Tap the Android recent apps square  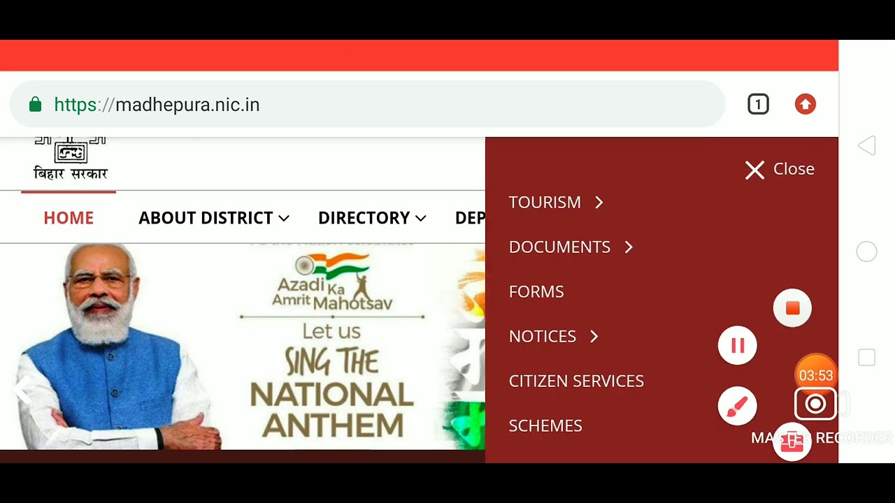[x=867, y=358]
